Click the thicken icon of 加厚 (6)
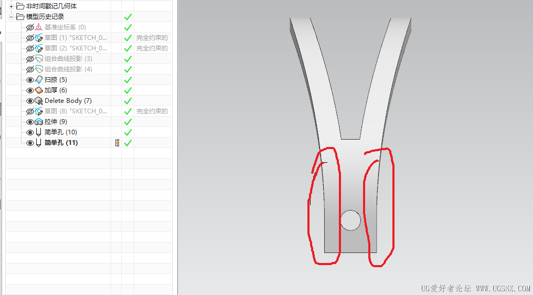533x295 pixels. (x=39, y=90)
